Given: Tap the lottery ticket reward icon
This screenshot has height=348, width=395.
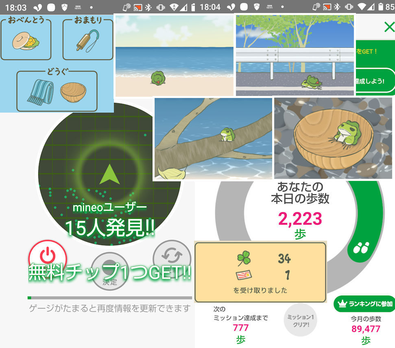Looking at the screenshot, I should 244,275.
